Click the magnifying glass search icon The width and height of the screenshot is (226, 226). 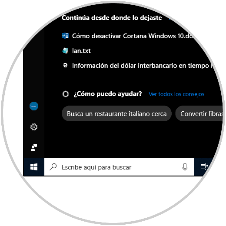[53, 167]
